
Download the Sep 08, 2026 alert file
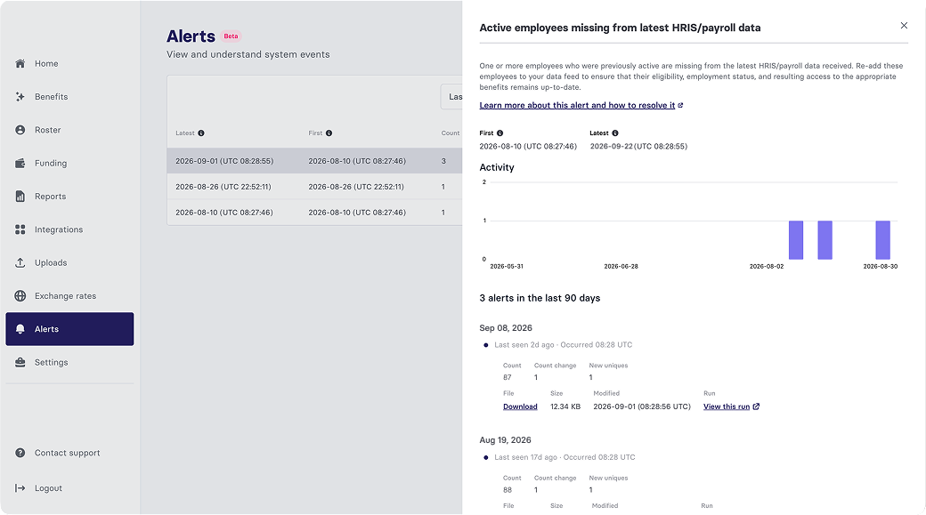tap(520, 406)
